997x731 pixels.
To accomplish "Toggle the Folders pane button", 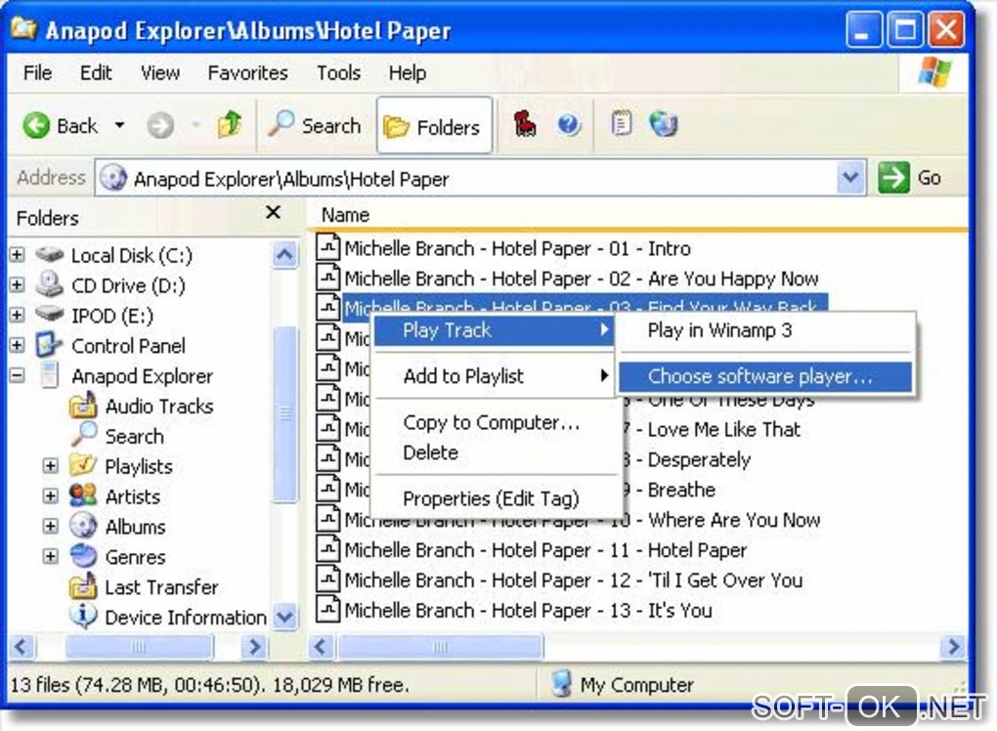I will [x=434, y=126].
